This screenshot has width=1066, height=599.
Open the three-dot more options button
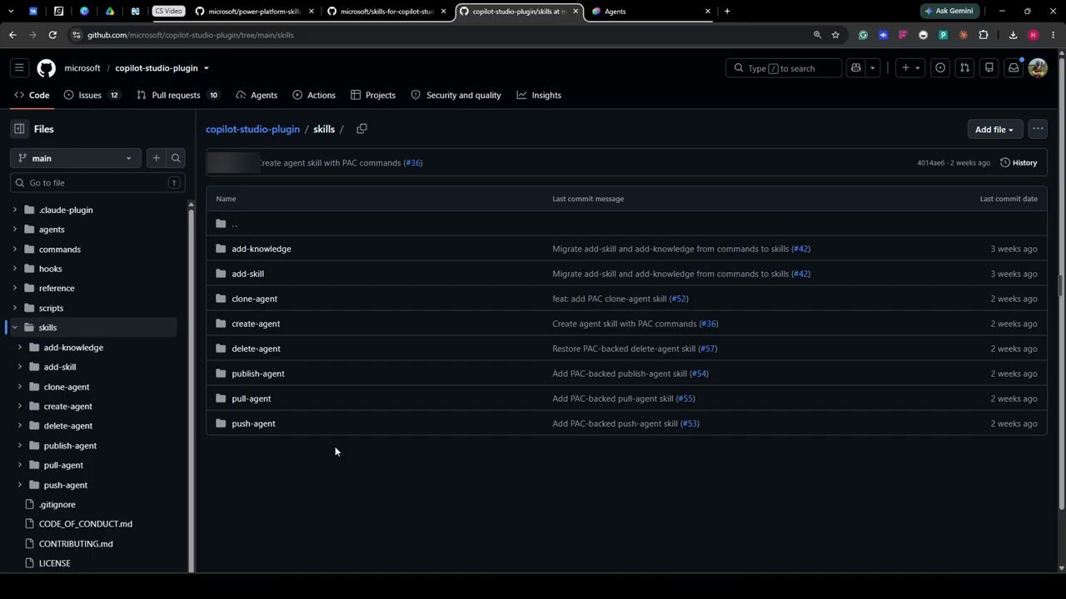pyautogui.click(x=1038, y=129)
